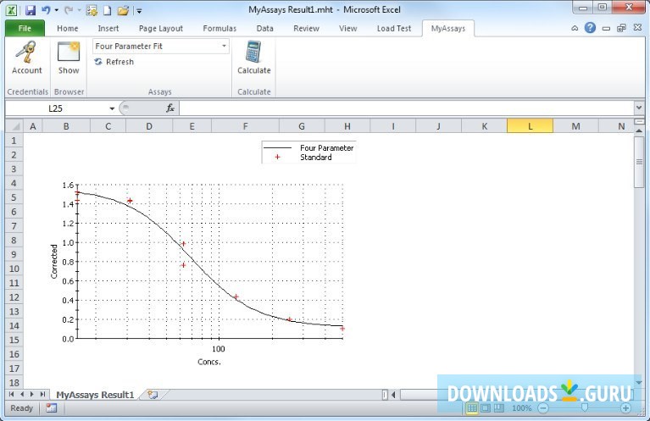Click horizontal scrollbar left arrow
This screenshot has height=421, width=650.
pyautogui.click(x=393, y=395)
